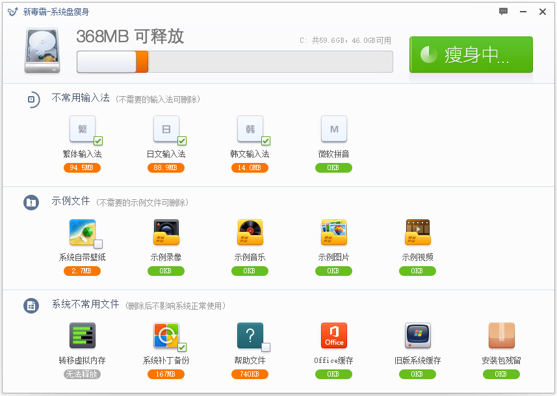Click the 示例视频 film folder icon
557x396 pixels.
(418, 232)
